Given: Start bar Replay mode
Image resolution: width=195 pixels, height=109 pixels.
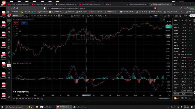Looking at the screenshot, I should [99, 16].
